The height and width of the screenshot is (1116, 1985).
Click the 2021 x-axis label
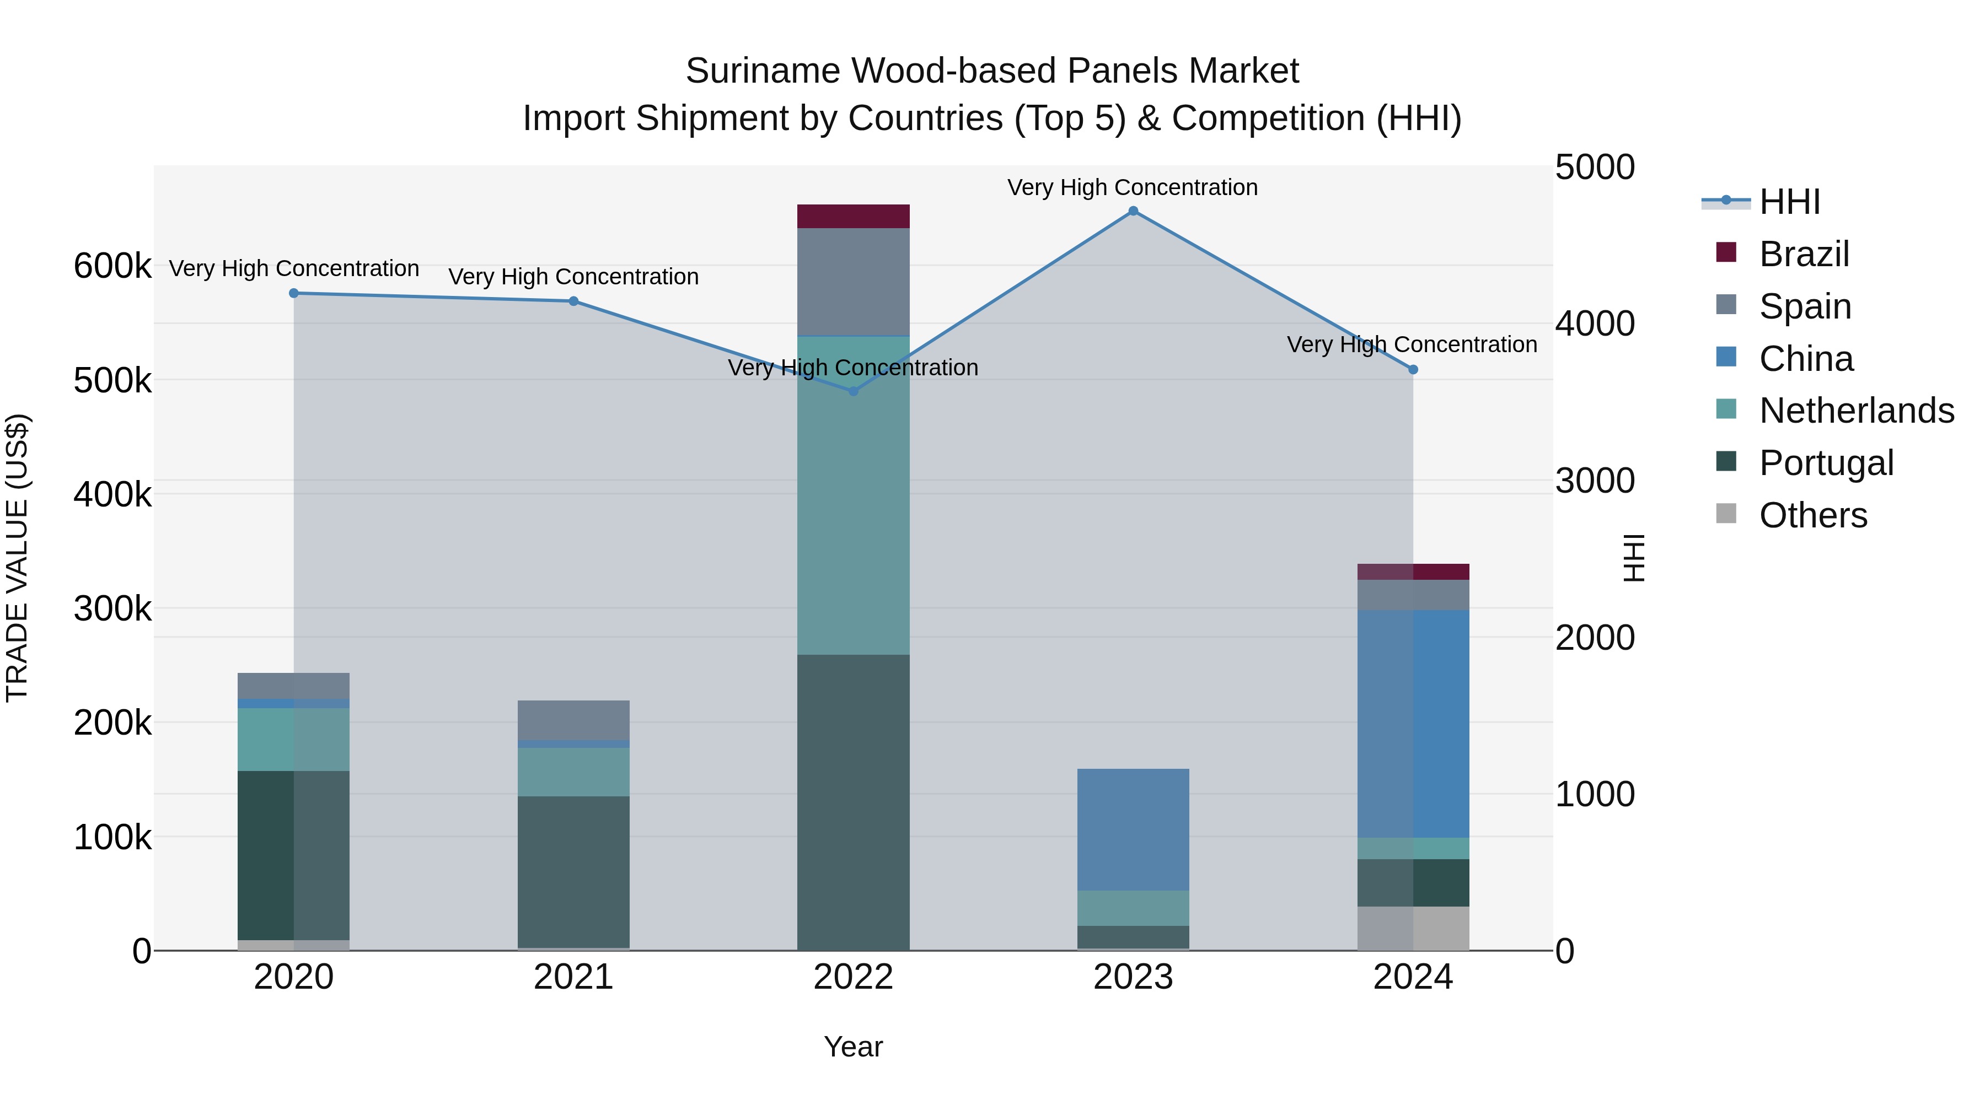(x=573, y=977)
